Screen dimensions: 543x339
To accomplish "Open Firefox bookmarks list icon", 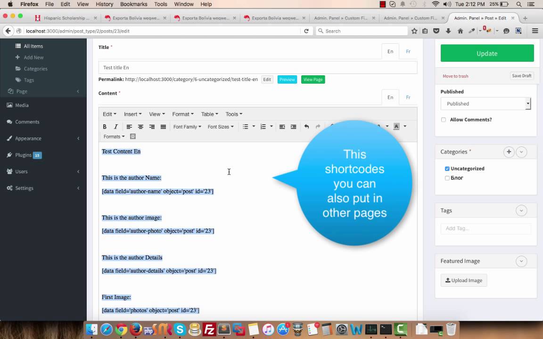I will click(x=425, y=31).
